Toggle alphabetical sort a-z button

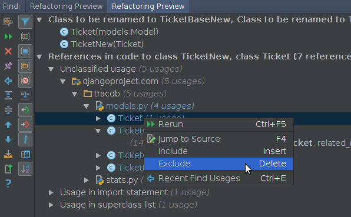coord(25,169)
